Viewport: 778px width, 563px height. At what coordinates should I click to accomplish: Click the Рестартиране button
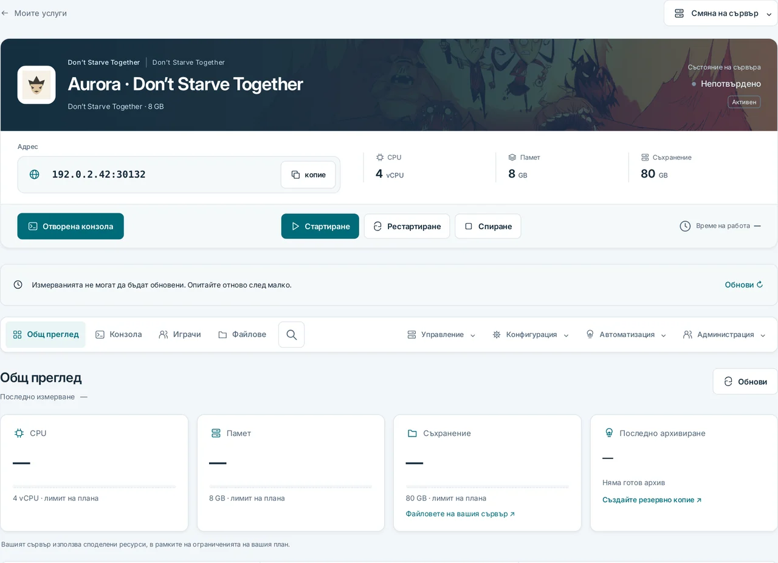pyautogui.click(x=407, y=226)
